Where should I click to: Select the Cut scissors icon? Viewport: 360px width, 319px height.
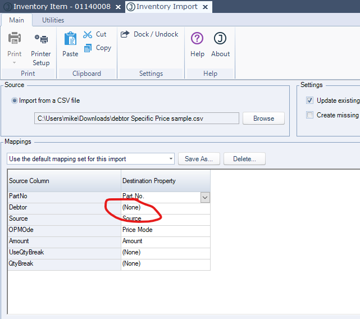pos(88,34)
